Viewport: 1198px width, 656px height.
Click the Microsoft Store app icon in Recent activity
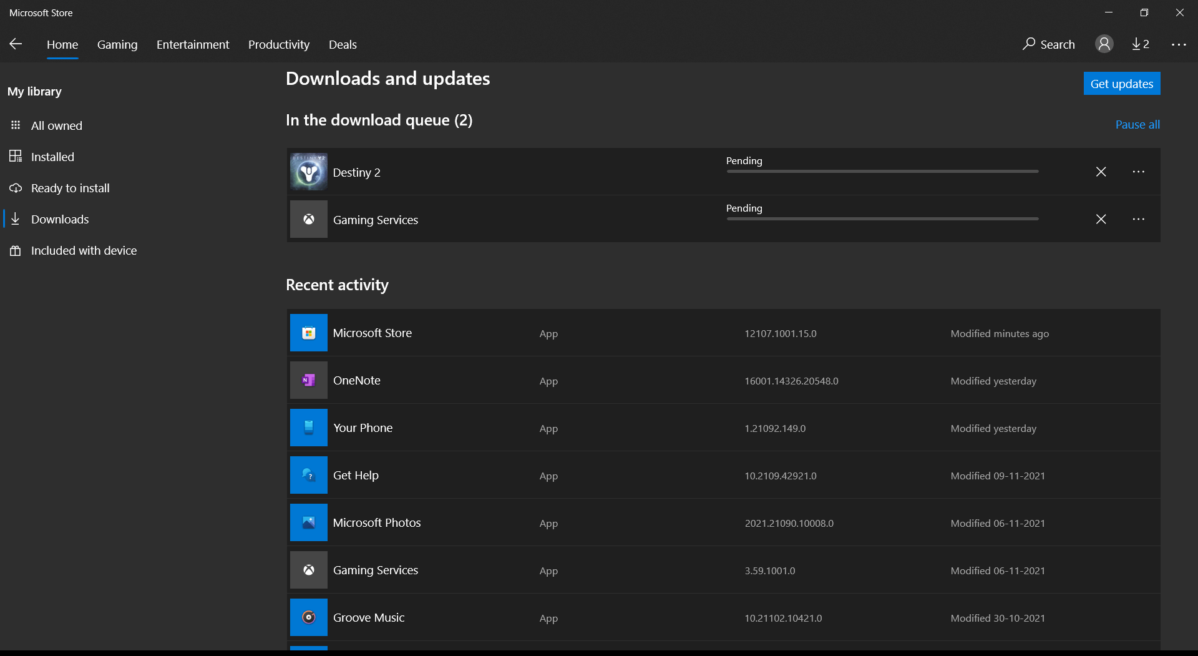pos(309,333)
